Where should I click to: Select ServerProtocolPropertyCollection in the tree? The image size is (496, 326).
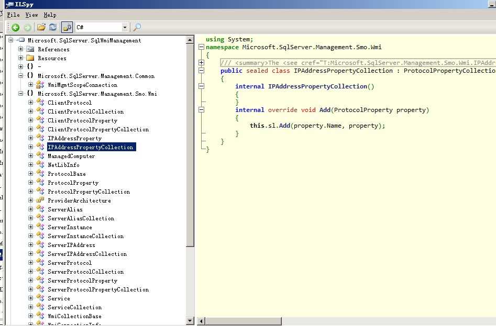(98, 289)
